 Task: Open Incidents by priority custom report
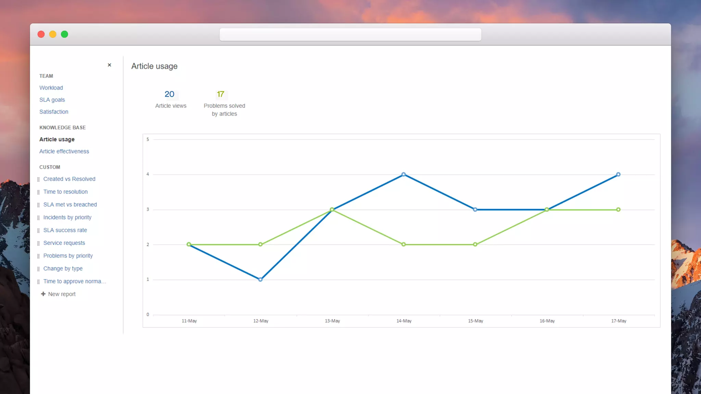click(67, 218)
